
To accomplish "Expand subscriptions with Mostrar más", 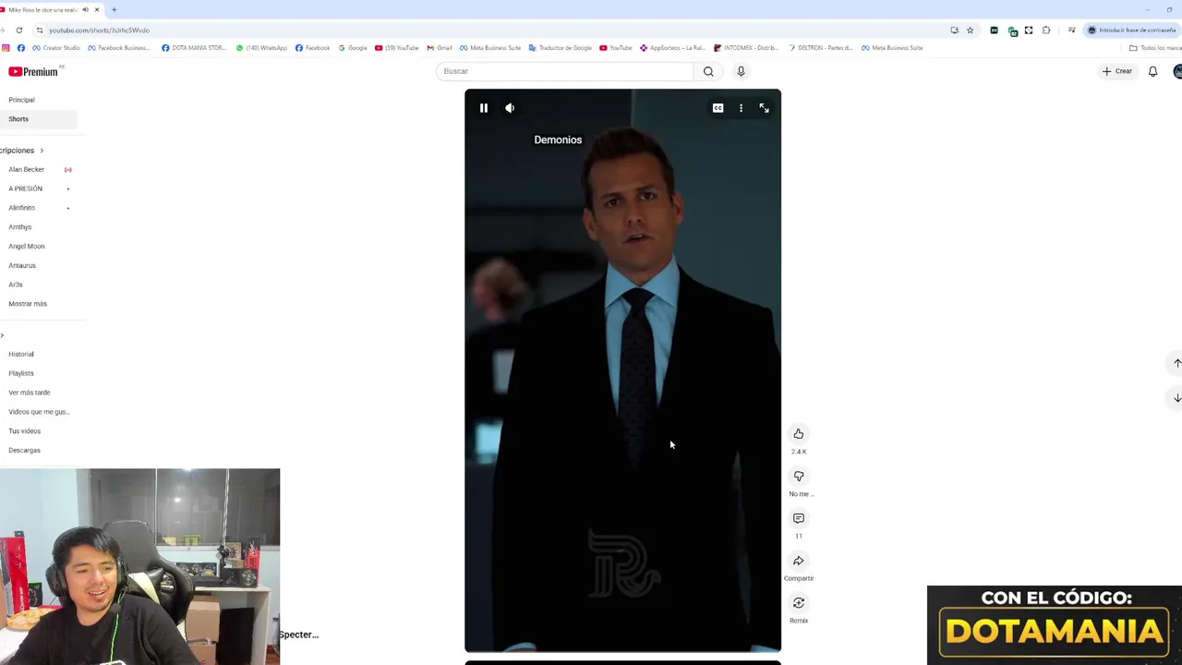I will click(x=28, y=304).
